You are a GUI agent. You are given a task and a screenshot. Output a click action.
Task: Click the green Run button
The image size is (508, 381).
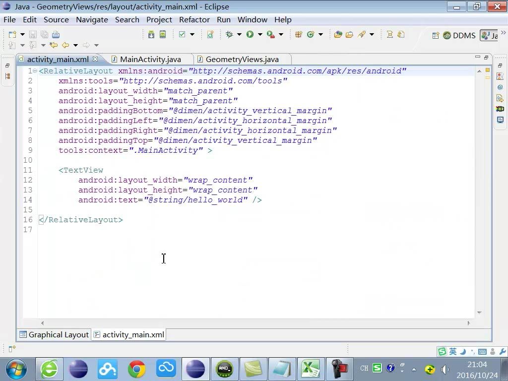(250, 34)
